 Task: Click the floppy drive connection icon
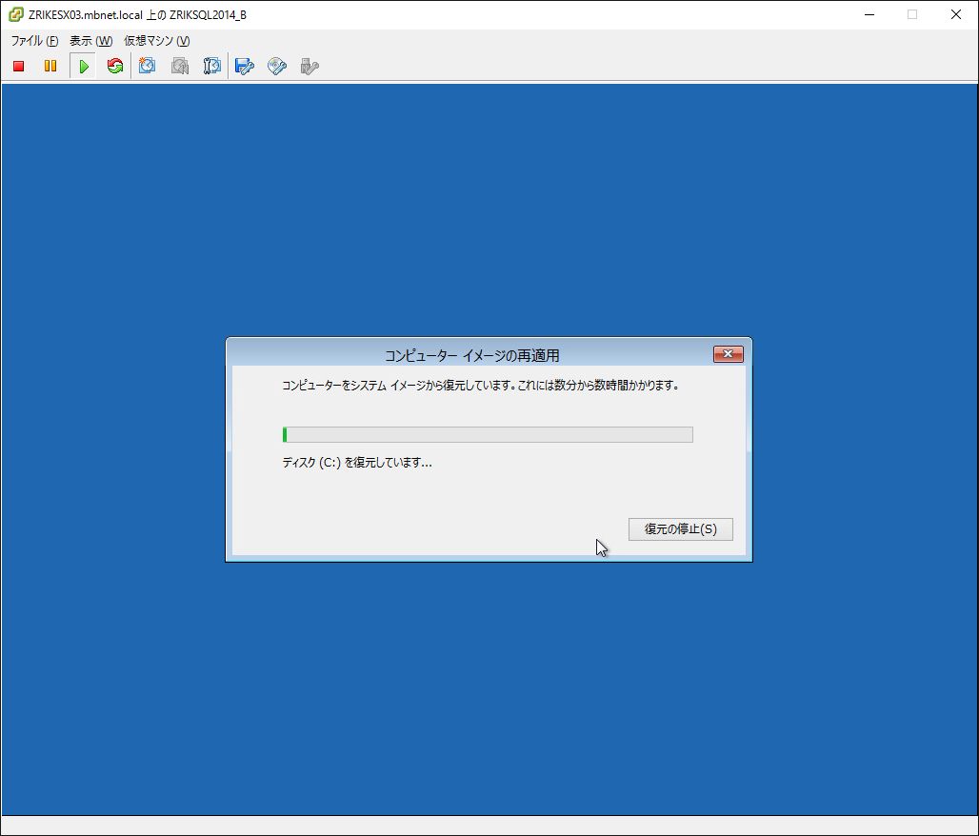(245, 66)
